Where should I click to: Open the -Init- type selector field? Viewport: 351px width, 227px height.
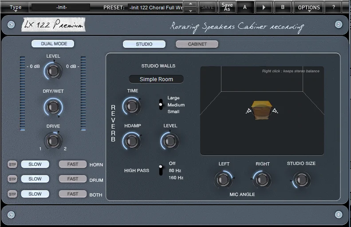(61, 8)
